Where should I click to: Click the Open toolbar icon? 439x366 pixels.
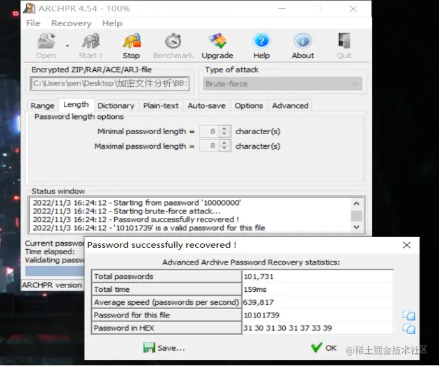(46, 41)
